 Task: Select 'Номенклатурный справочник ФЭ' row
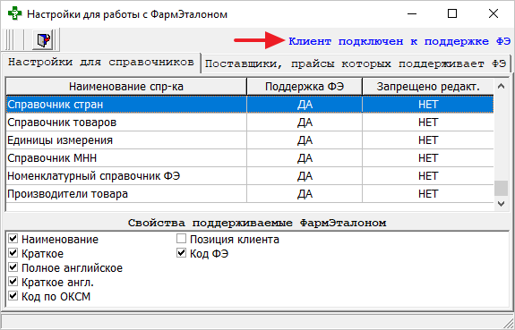tap(250, 176)
